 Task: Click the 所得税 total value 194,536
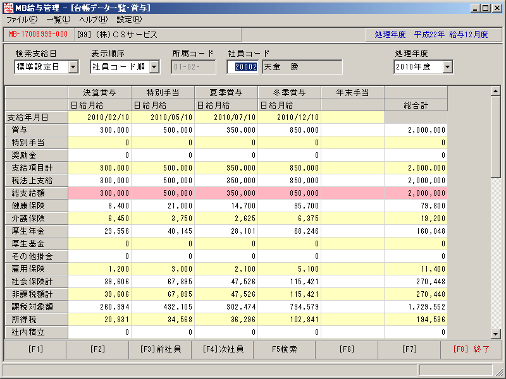(416, 320)
